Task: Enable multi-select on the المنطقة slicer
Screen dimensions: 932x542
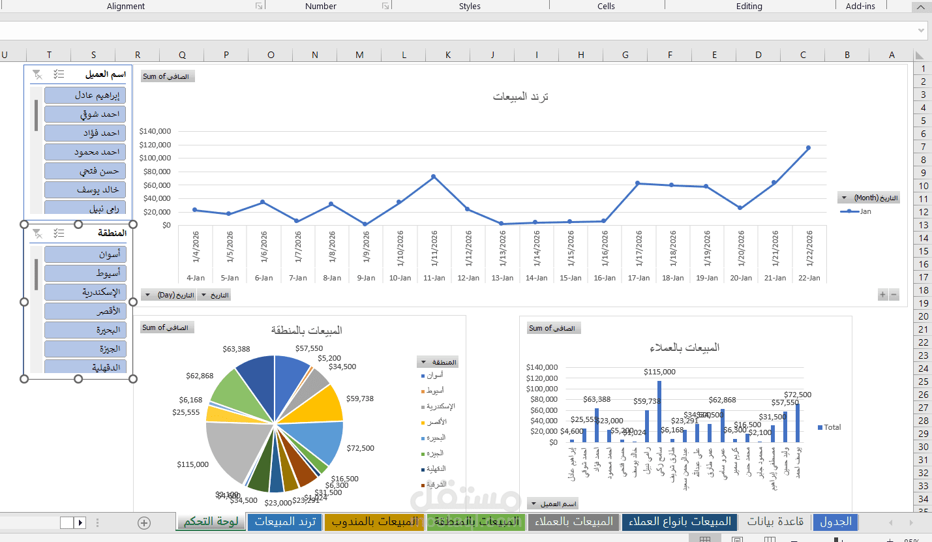Action: point(59,233)
